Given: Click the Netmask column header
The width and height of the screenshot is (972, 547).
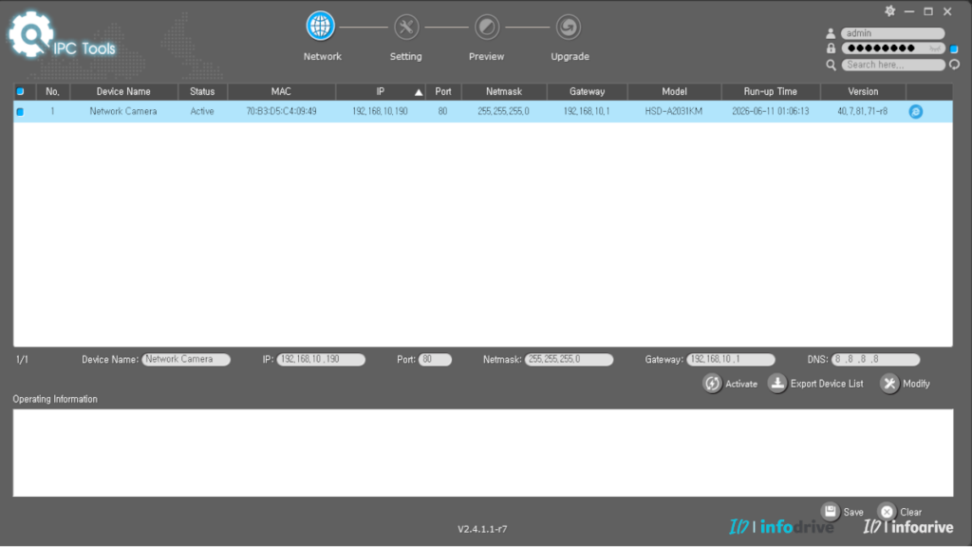Looking at the screenshot, I should [x=503, y=92].
